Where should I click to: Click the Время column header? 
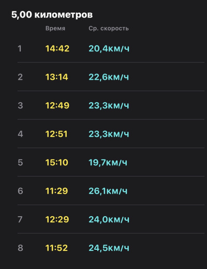tap(55, 29)
